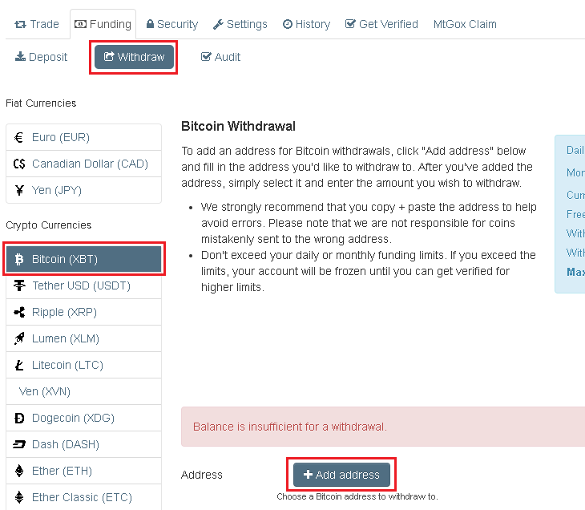Click the Lumen rocket icon

click(19, 339)
